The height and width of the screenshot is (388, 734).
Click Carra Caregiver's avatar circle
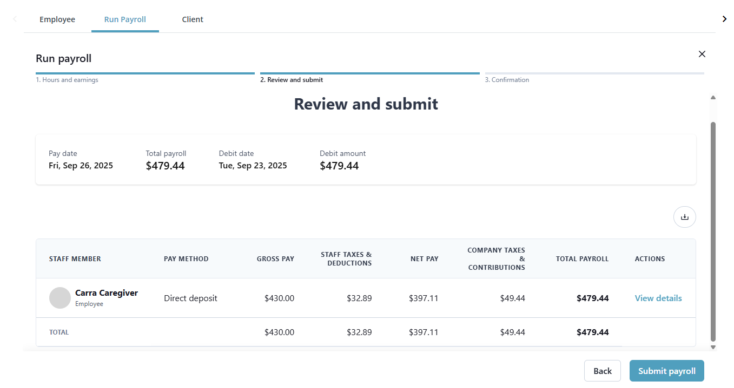pos(60,298)
